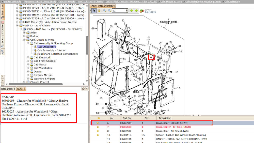Collapse Cab Assembly & Mounting Group
This screenshot has height=143, width=254.
tap(28, 43)
